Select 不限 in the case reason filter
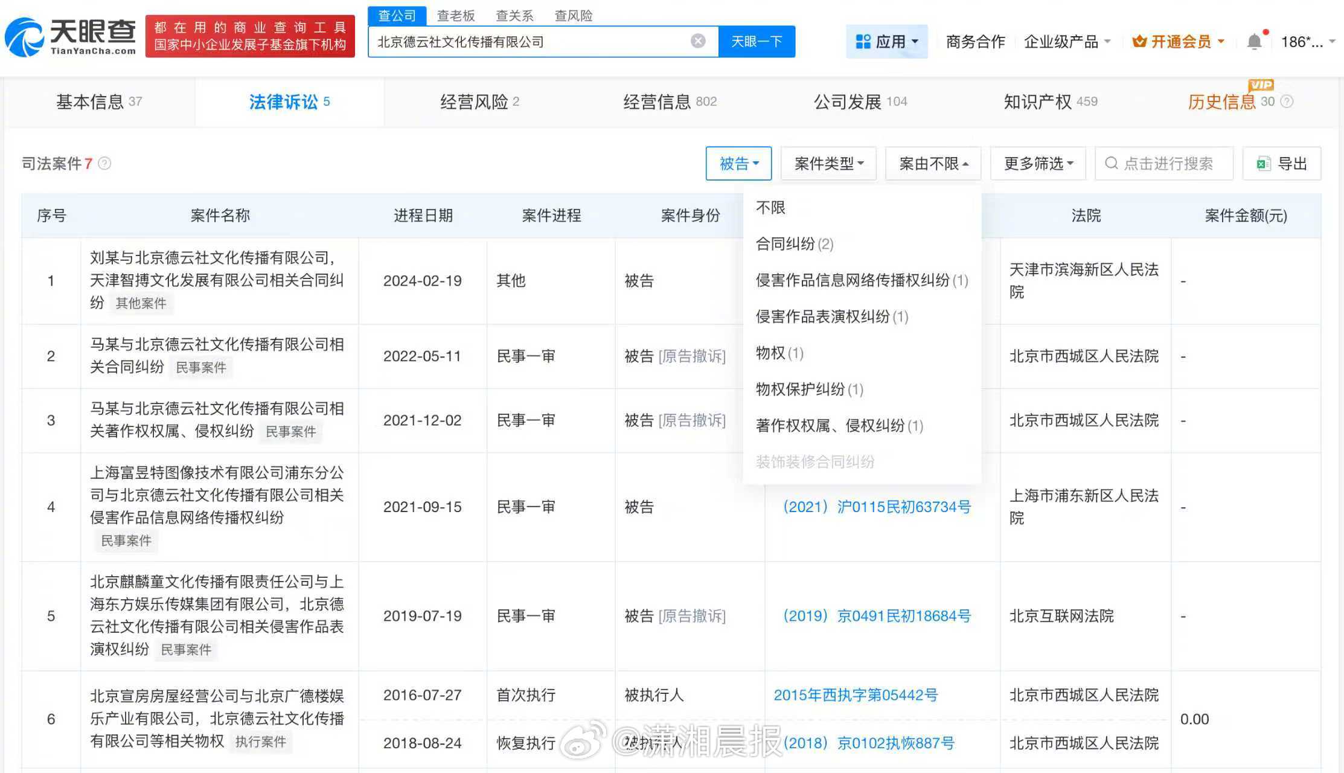This screenshot has width=1344, height=773. pyautogui.click(x=771, y=208)
